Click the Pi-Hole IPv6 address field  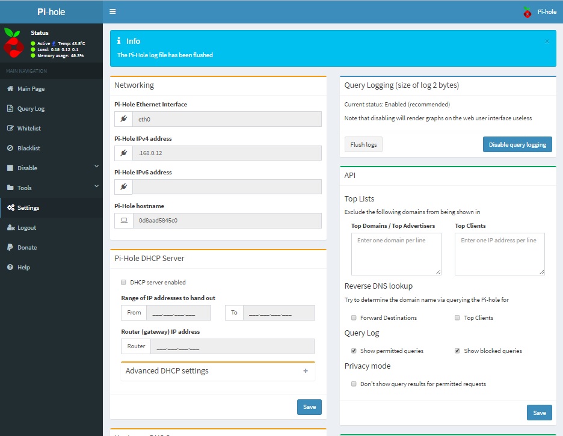(227, 186)
